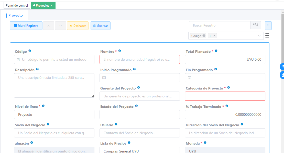Click info icon next to Gerente del Proyecto
This screenshot has height=153, width=284.
(138, 88)
